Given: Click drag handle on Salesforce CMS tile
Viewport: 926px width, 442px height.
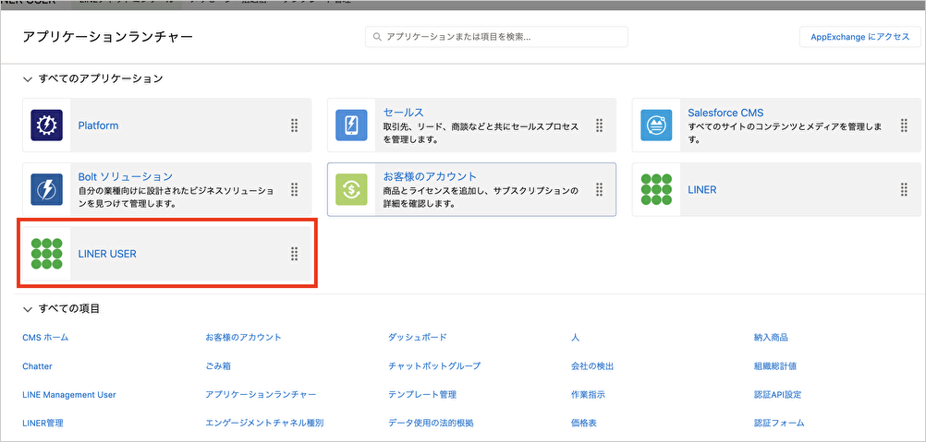Looking at the screenshot, I should tap(904, 125).
